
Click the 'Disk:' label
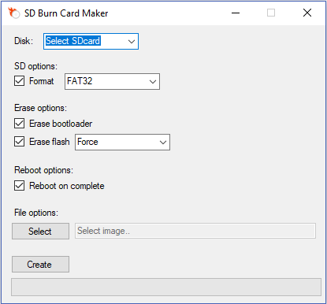(24, 41)
